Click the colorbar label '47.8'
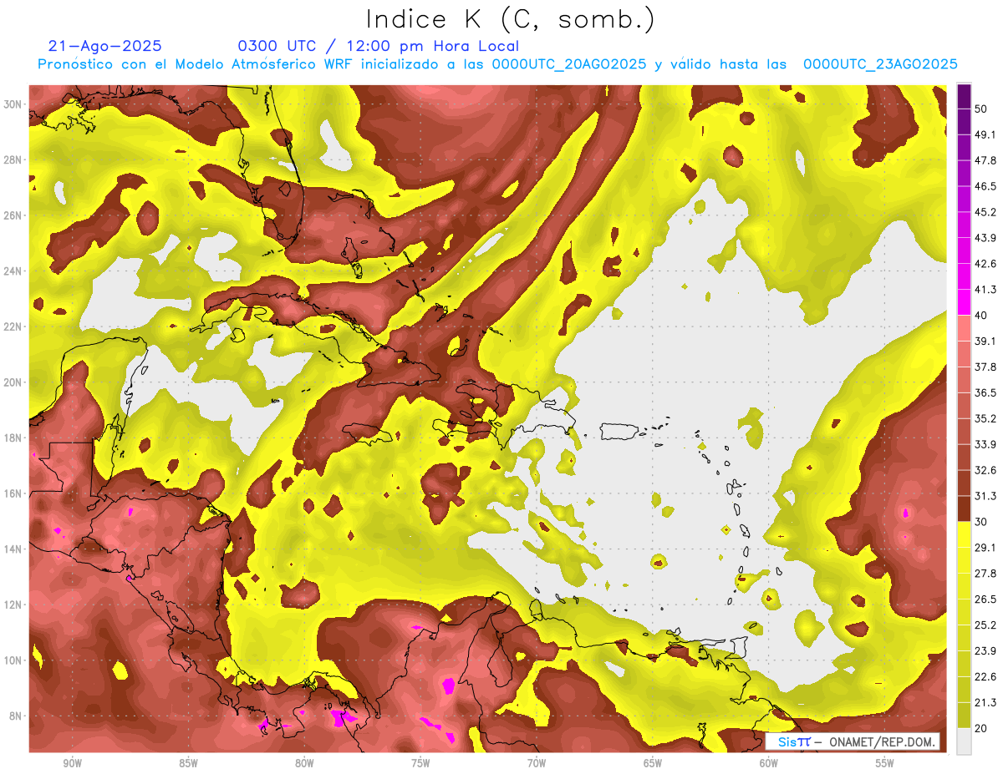The image size is (1003, 774). (985, 160)
